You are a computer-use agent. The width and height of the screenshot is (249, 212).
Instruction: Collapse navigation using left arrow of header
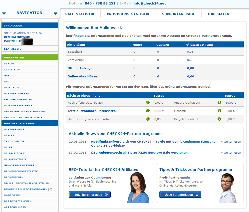pos(4,13)
